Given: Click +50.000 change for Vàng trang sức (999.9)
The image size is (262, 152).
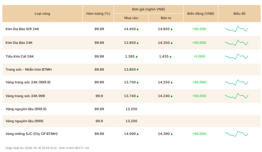Looking at the screenshot, I should (x=199, y=82).
